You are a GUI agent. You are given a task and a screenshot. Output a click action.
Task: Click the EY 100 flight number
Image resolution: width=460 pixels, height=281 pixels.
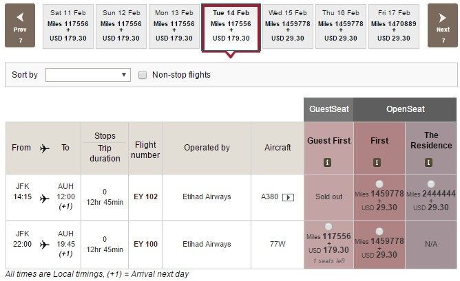[145, 244]
